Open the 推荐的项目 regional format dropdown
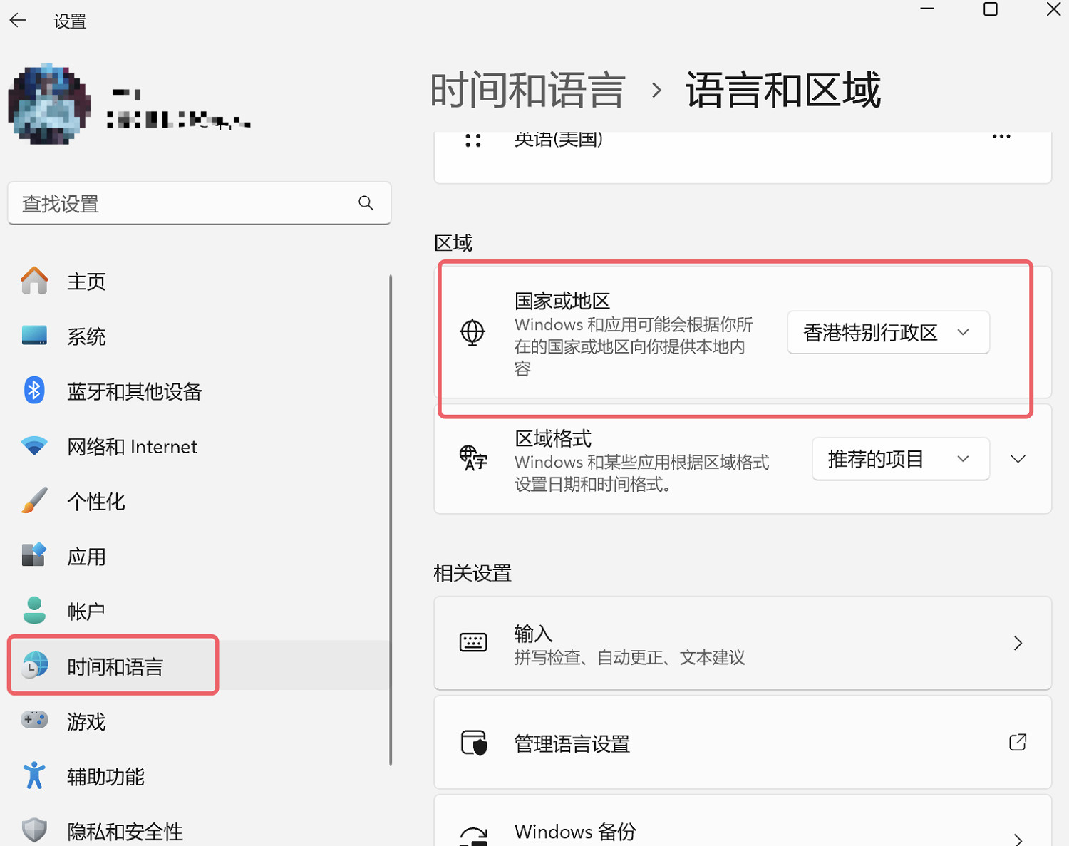Viewport: 1069px width, 846px height. point(900,458)
